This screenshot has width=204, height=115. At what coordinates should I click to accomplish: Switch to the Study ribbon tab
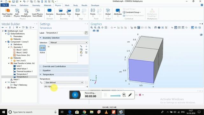tap(76, 5)
